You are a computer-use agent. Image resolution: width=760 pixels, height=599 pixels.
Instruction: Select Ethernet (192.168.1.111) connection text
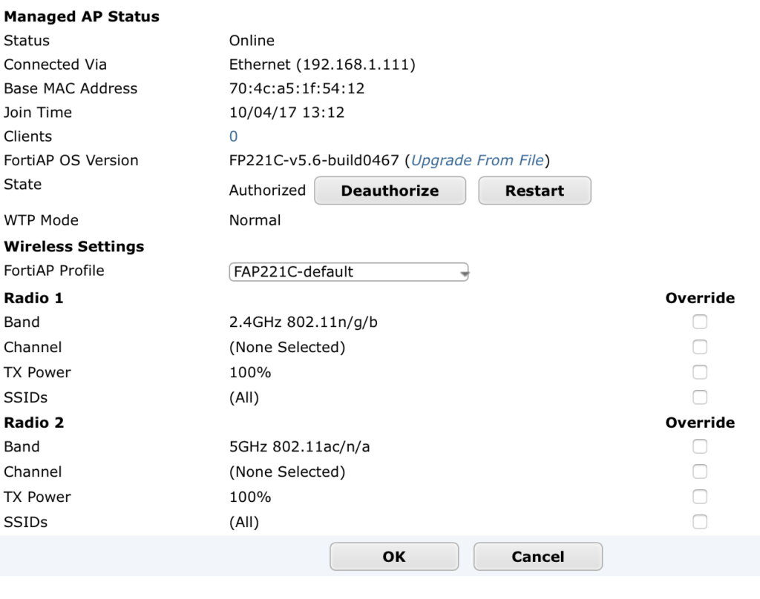tap(322, 64)
